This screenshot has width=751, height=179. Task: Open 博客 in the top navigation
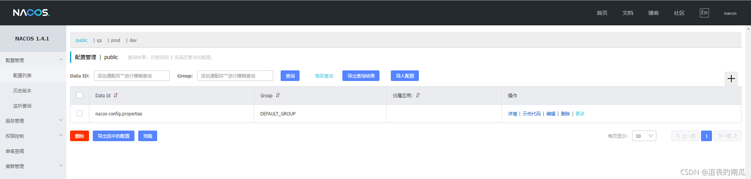(654, 13)
